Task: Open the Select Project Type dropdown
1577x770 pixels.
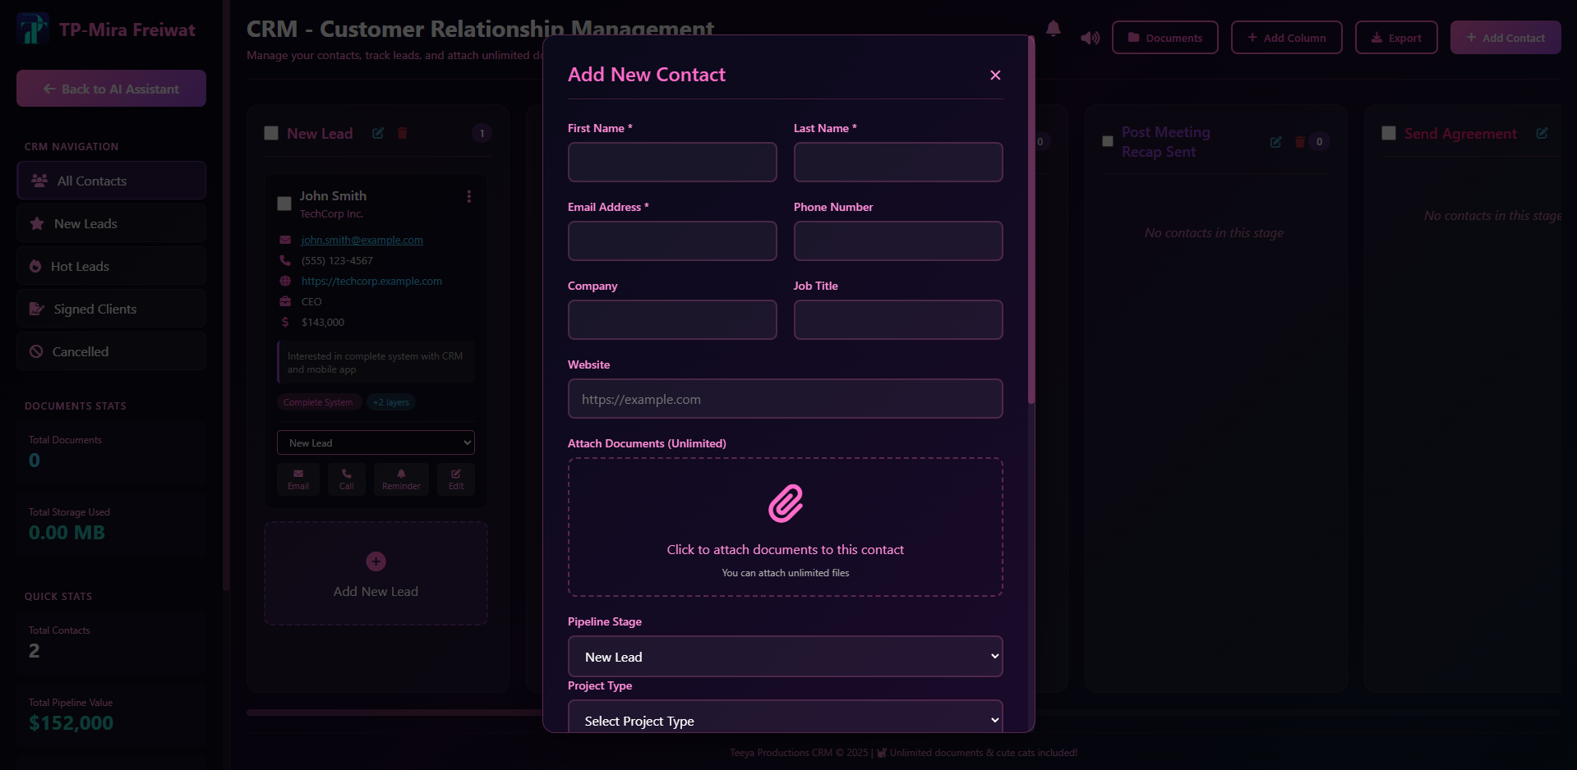Action: point(785,720)
